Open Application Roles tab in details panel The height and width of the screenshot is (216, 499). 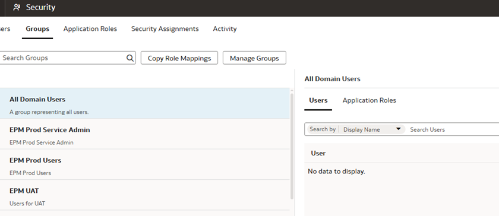(369, 100)
